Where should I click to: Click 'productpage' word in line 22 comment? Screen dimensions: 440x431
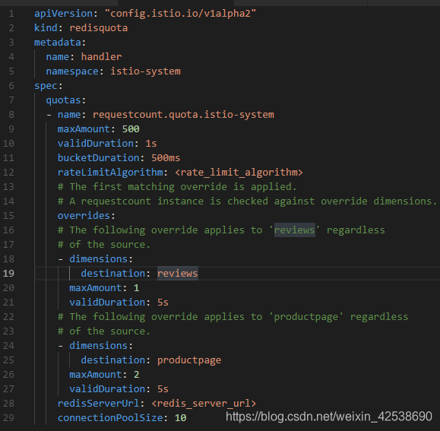tap(305, 317)
